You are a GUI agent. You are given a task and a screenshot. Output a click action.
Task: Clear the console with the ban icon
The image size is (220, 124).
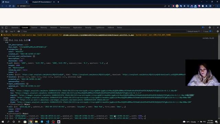(x=6, y=31)
